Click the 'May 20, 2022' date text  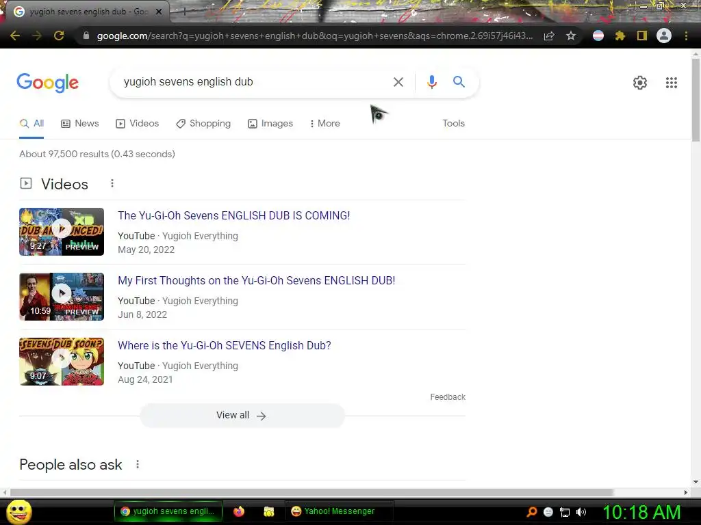click(x=146, y=250)
